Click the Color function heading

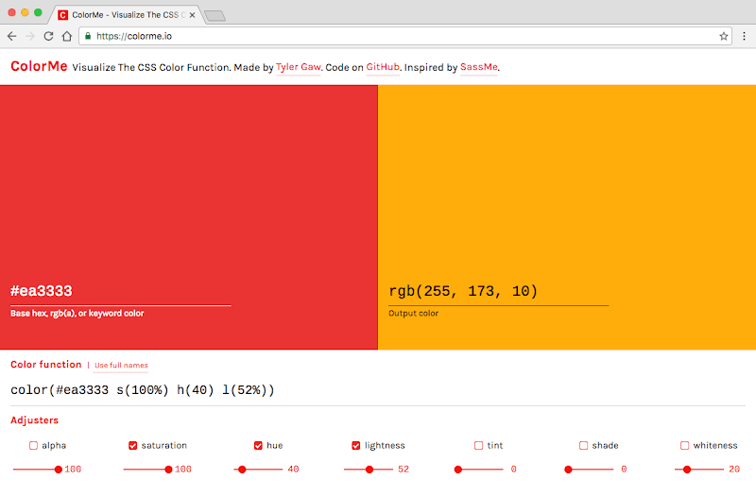(x=46, y=365)
